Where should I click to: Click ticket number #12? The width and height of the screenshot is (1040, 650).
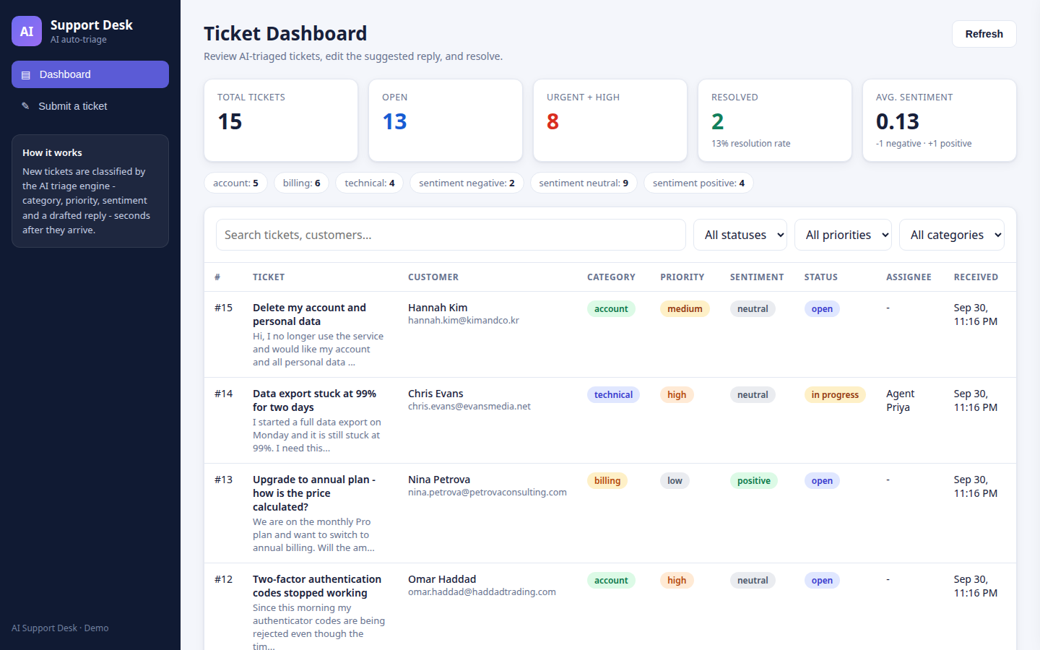(x=224, y=579)
